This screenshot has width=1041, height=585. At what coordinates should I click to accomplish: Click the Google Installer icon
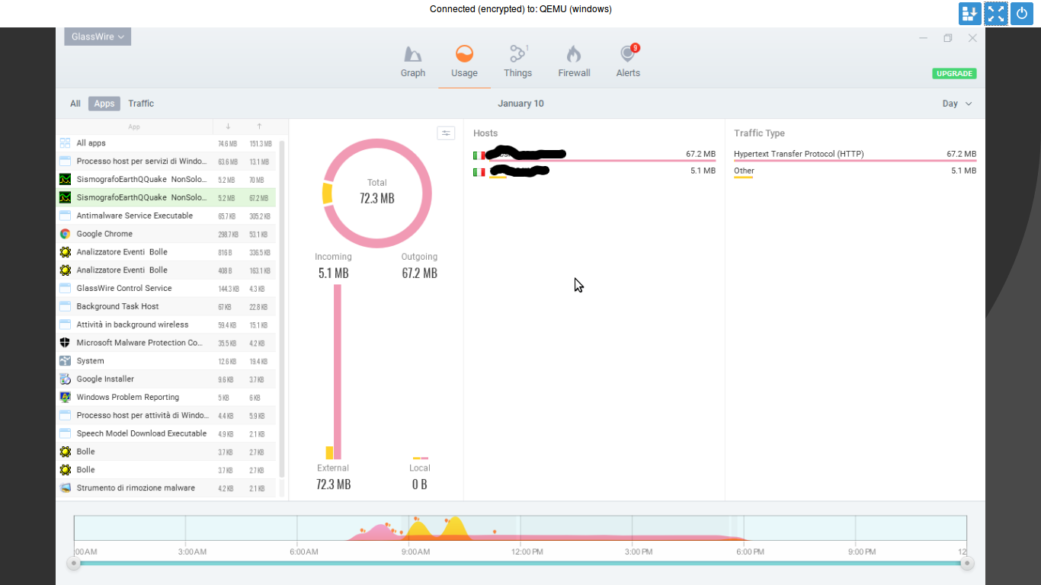click(x=66, y=379)
